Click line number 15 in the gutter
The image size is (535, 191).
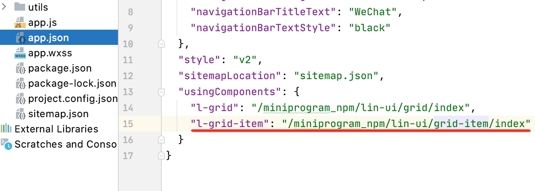128,124
